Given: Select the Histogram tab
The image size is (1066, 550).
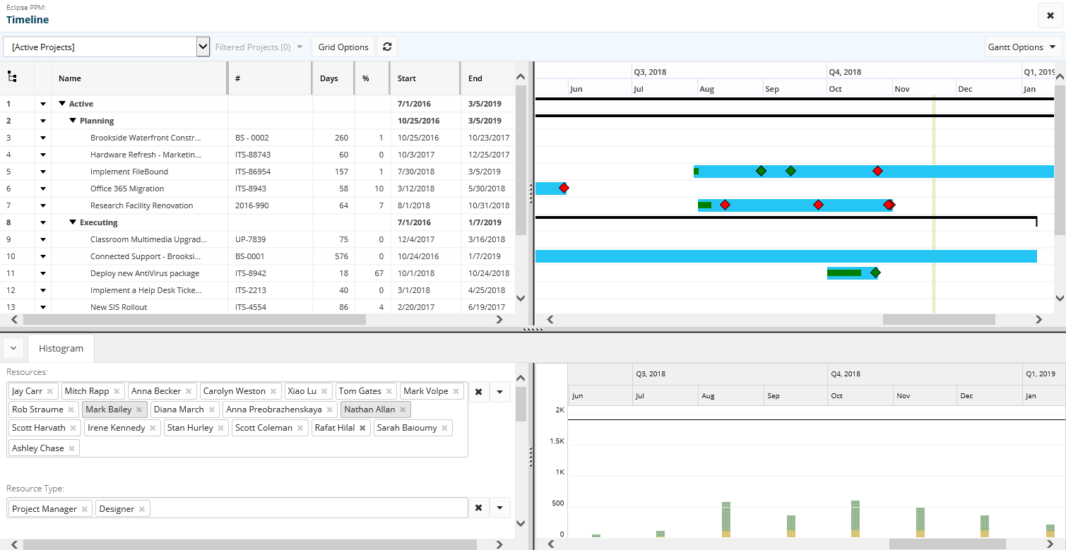Looking at the screenshot, I should tap(61, 348).
